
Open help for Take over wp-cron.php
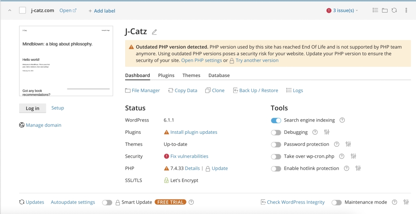tap(342, 156)
